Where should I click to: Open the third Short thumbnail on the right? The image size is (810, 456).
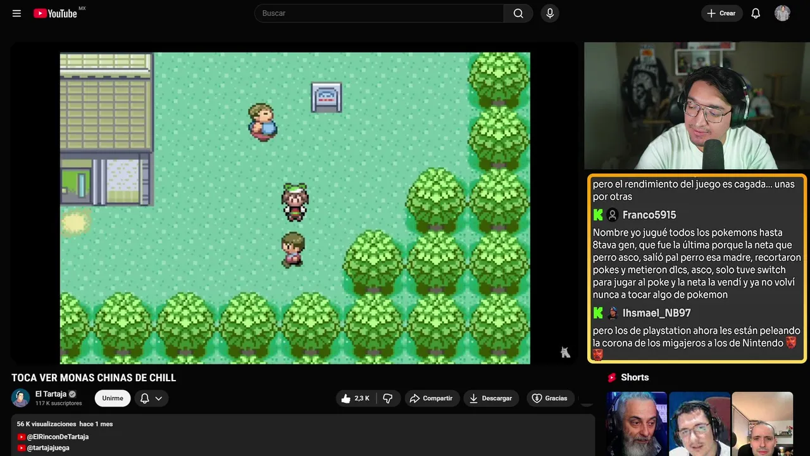[x=762, y=424]
